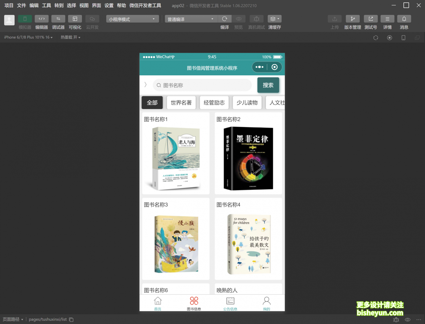This screenshot has width=425, height=324.
Task: Open the details hamburger icon
Action: (387, 19)
